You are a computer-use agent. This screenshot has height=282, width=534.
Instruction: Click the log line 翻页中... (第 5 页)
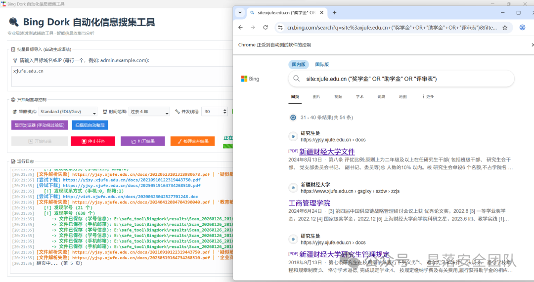(x=59, y=263)
